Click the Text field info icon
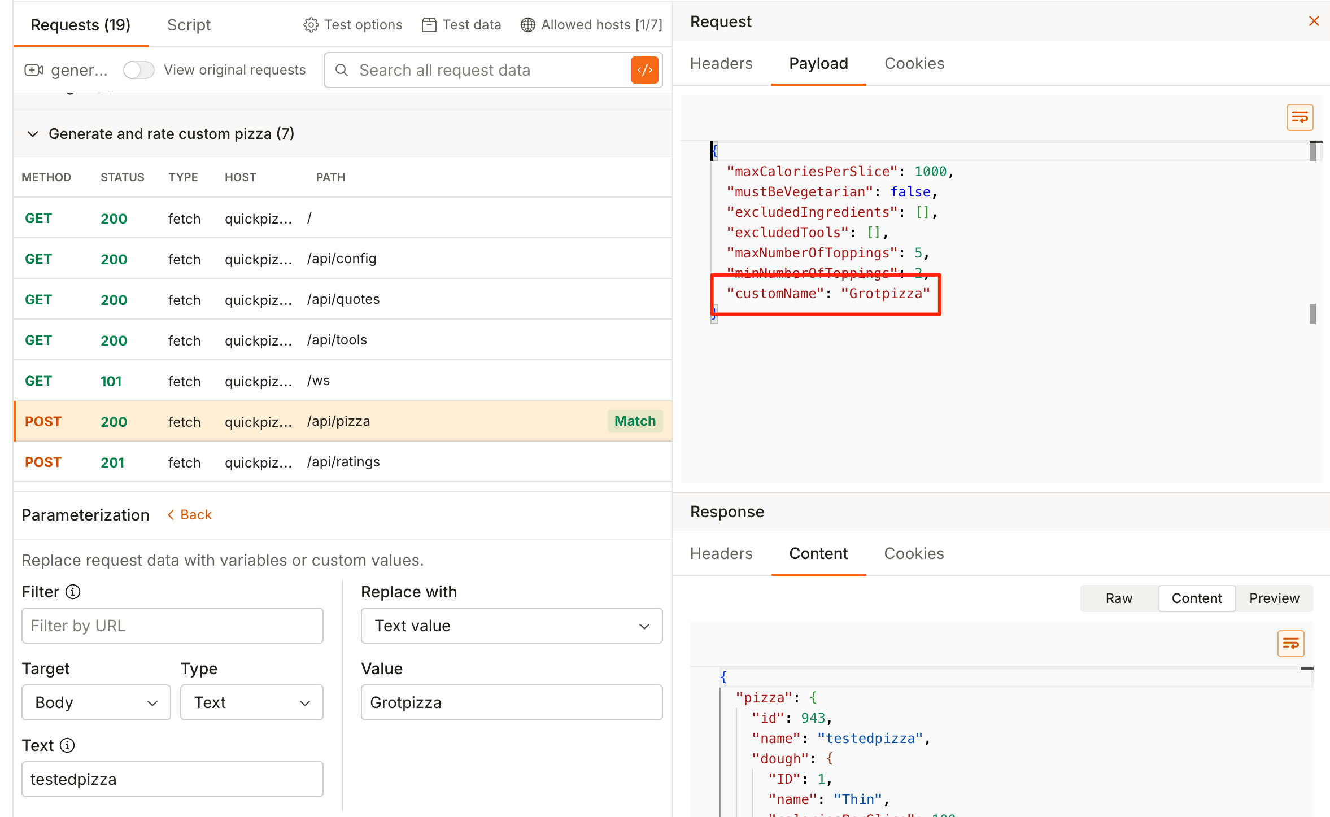Image resolution: width=1330 pixels, height=817 pixels. coord(67,745)
